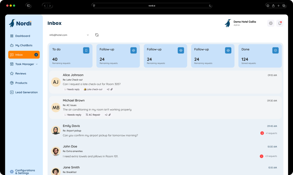Click the Needs reply tag on Michael Brown's message

[x=73, y=115]
